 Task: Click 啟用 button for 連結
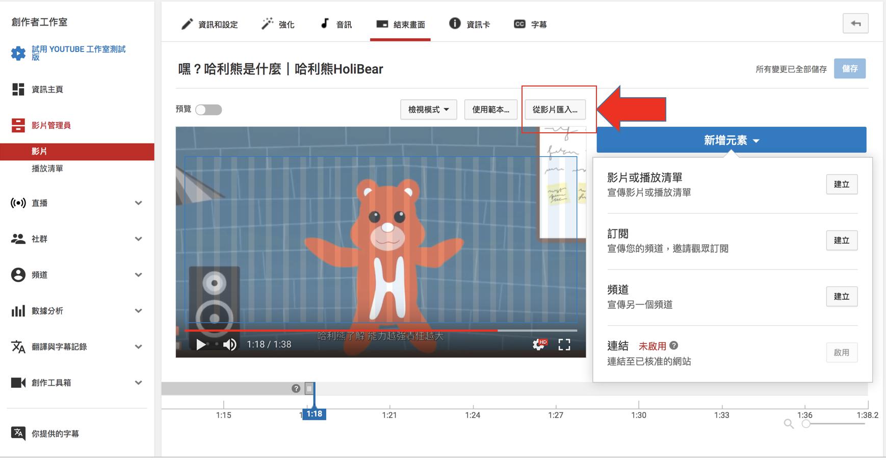click(x=842, y=352)
